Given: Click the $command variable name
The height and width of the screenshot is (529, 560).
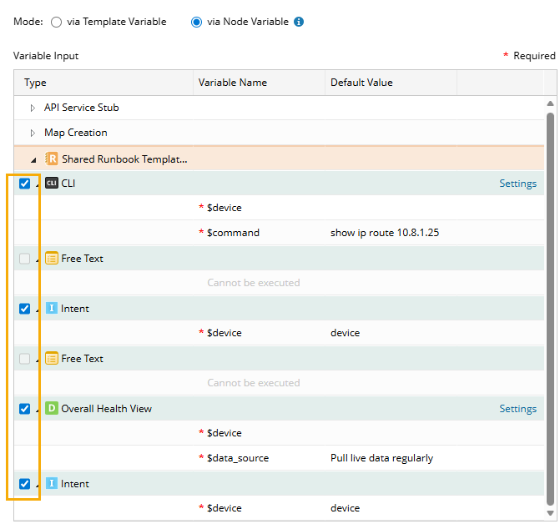Looking at the screenshot, I should (x=233, y=233).
